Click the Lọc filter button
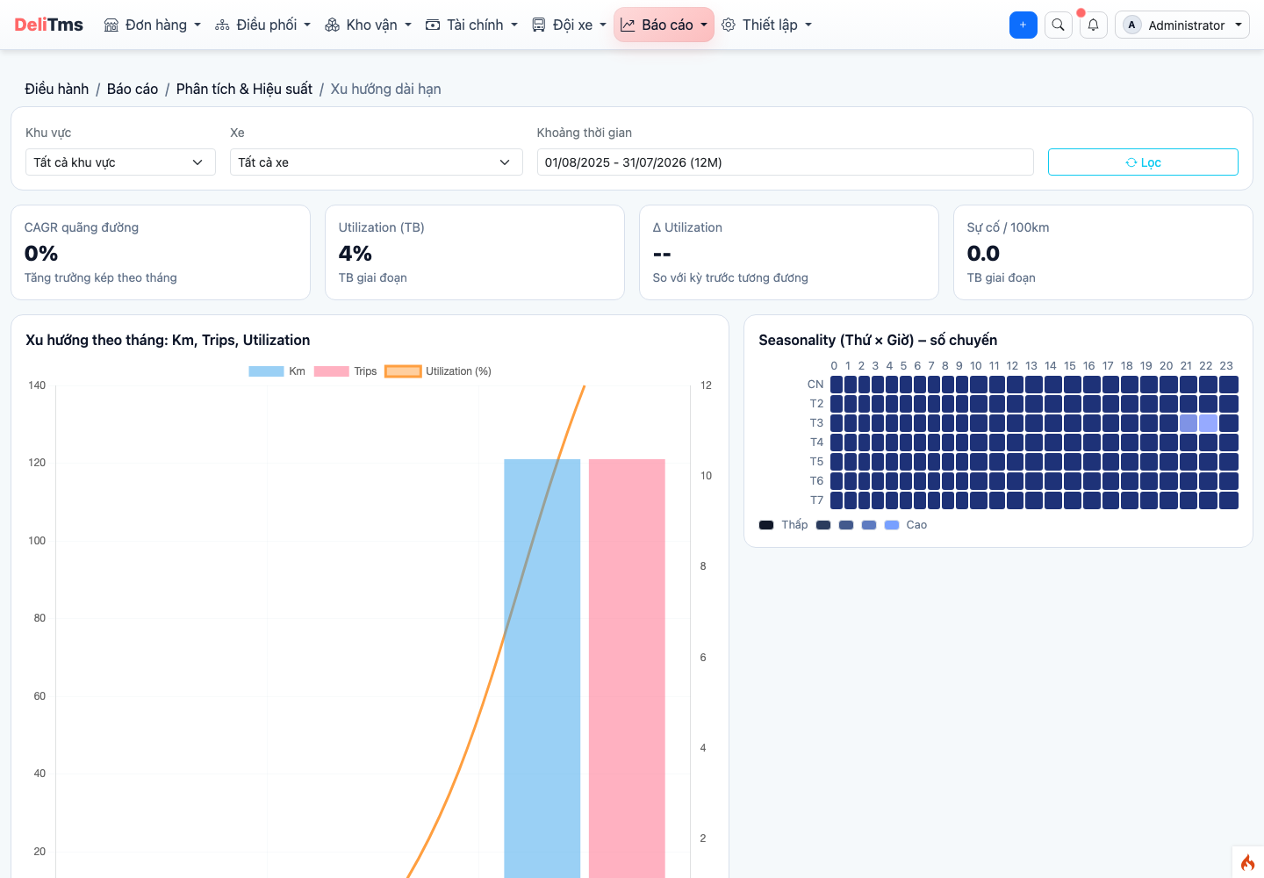 (1143, 162)
